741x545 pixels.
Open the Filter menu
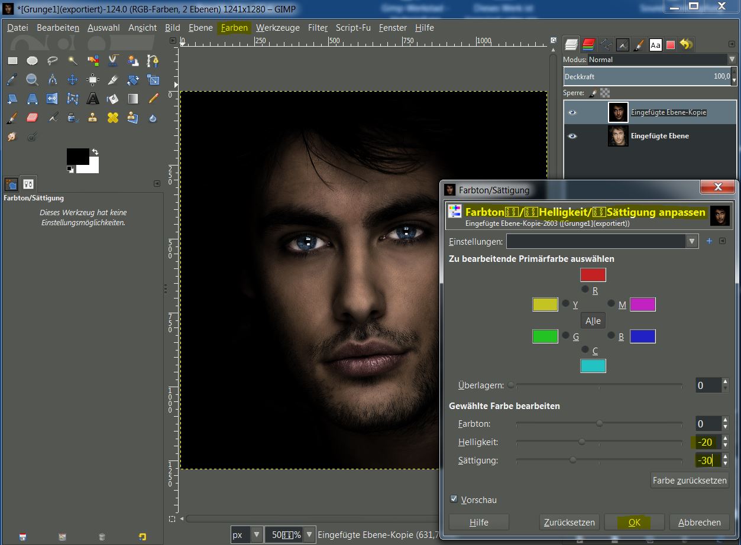318,28
